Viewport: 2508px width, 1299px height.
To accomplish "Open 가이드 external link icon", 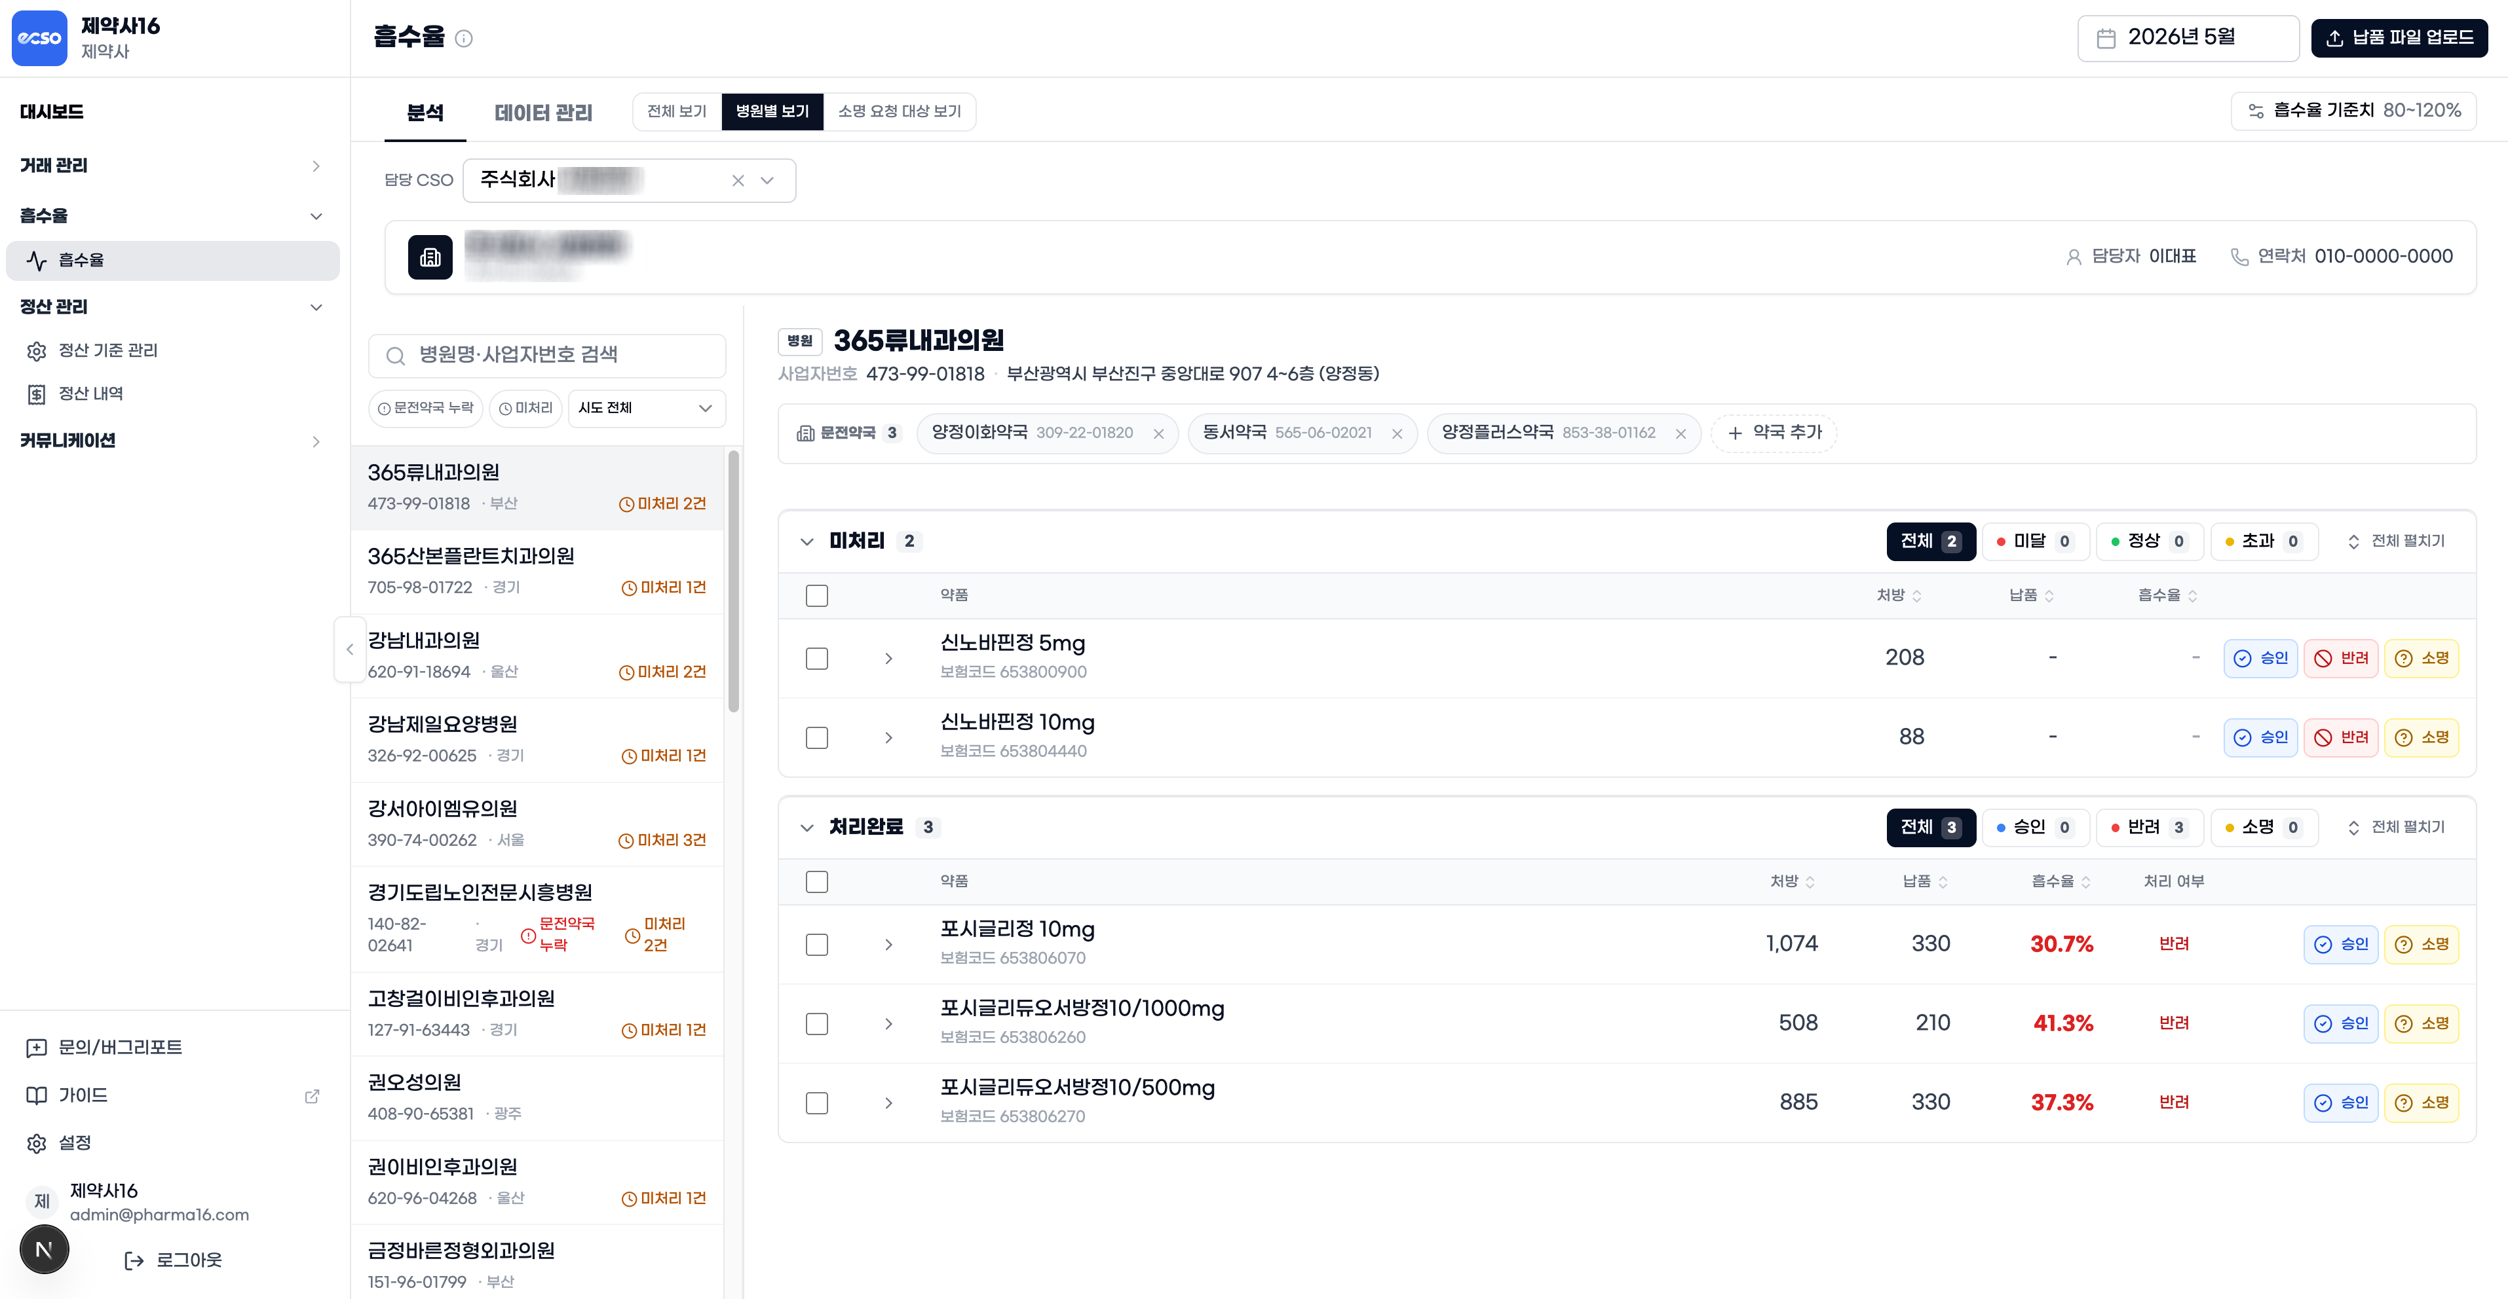I will [312, 1097].
